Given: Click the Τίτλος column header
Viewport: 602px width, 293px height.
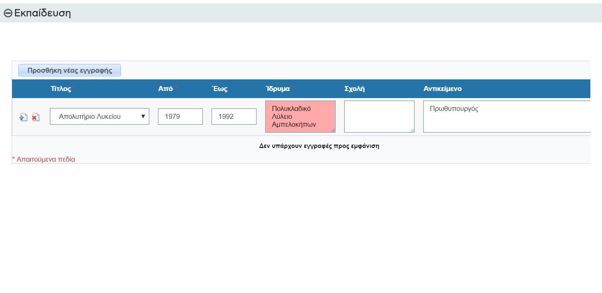Looking at the screenshot, I should 61,89.
